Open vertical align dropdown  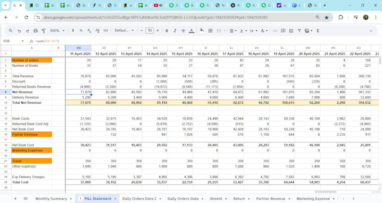[243, 31]
